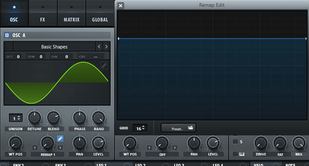Select the LFO 4 modulator tab
Image resolution: width=309 pixels, height=166 pixels.
[x=230, y=164]
